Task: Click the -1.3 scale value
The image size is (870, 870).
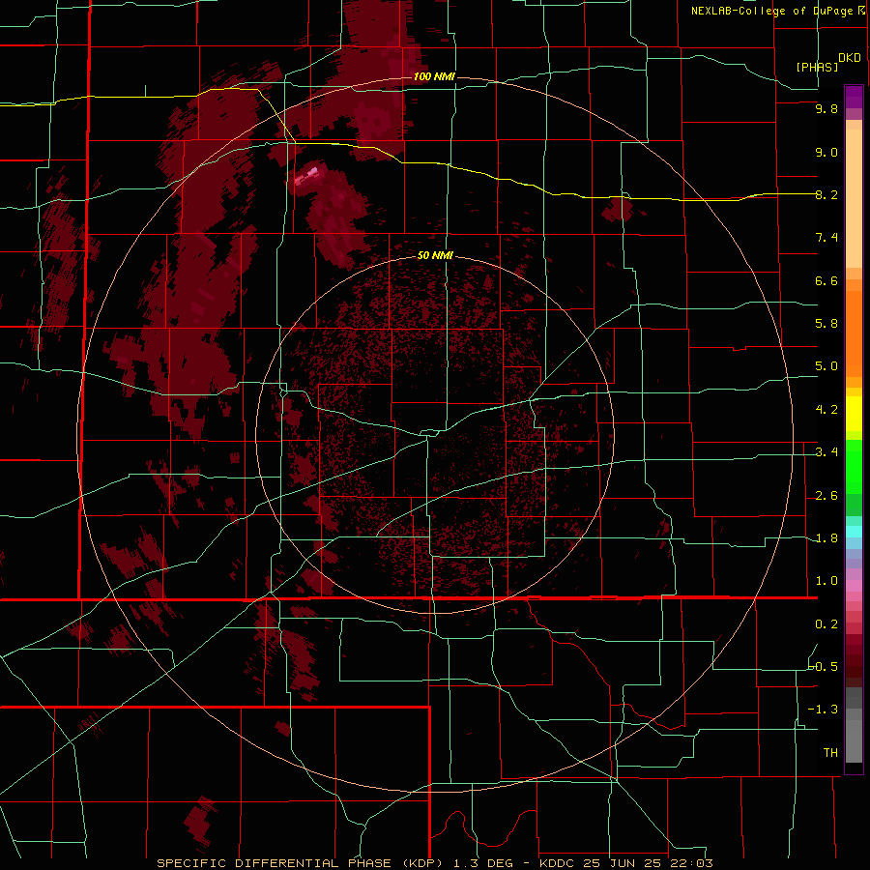Action: tap(824, 710)
